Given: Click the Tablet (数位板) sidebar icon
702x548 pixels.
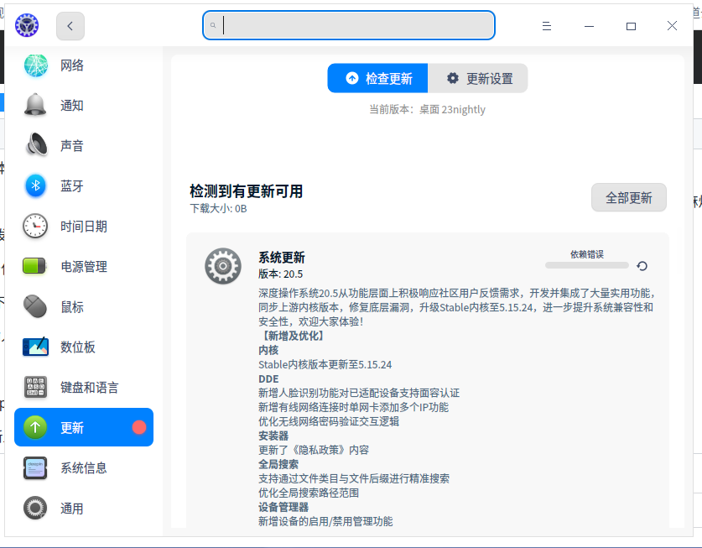Looking at the screenshot, I should 34,347.
